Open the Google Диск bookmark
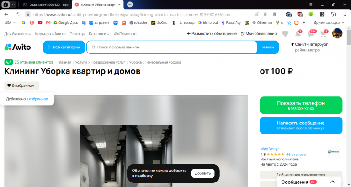Image resolution: width=351 pixels, height=187 pixels. pyautogui.click(x=66, y=22)
